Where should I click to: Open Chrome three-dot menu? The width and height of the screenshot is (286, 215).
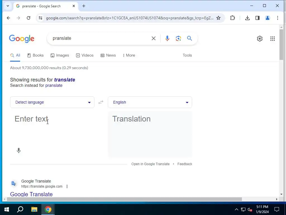point(277,18)
